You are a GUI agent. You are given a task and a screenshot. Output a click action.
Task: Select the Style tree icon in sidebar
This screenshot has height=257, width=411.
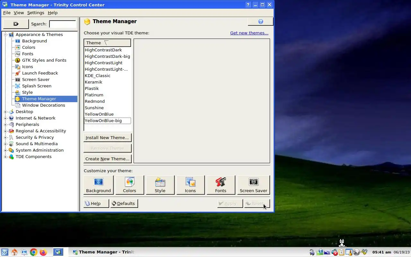18,92
